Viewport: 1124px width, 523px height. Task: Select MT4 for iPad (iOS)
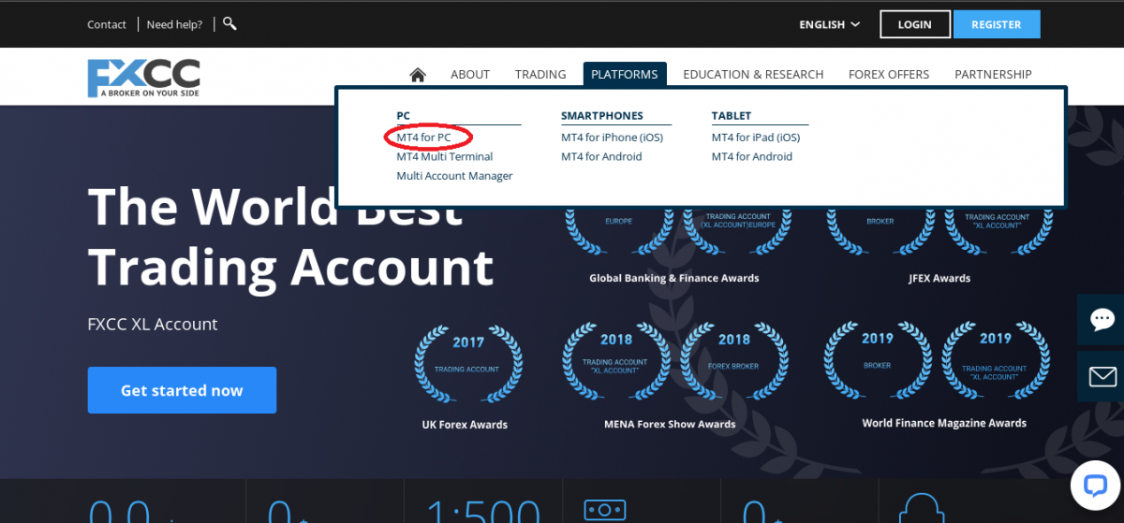pos(756,138)
